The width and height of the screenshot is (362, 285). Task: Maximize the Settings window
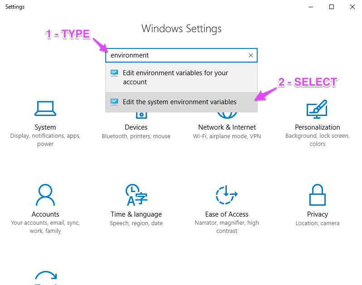point(332,7)
